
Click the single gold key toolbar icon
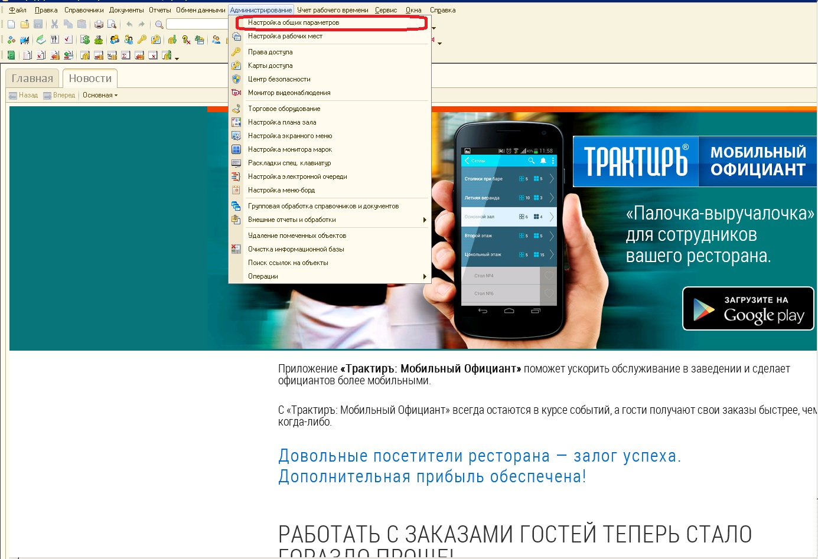tap(142, 40)
